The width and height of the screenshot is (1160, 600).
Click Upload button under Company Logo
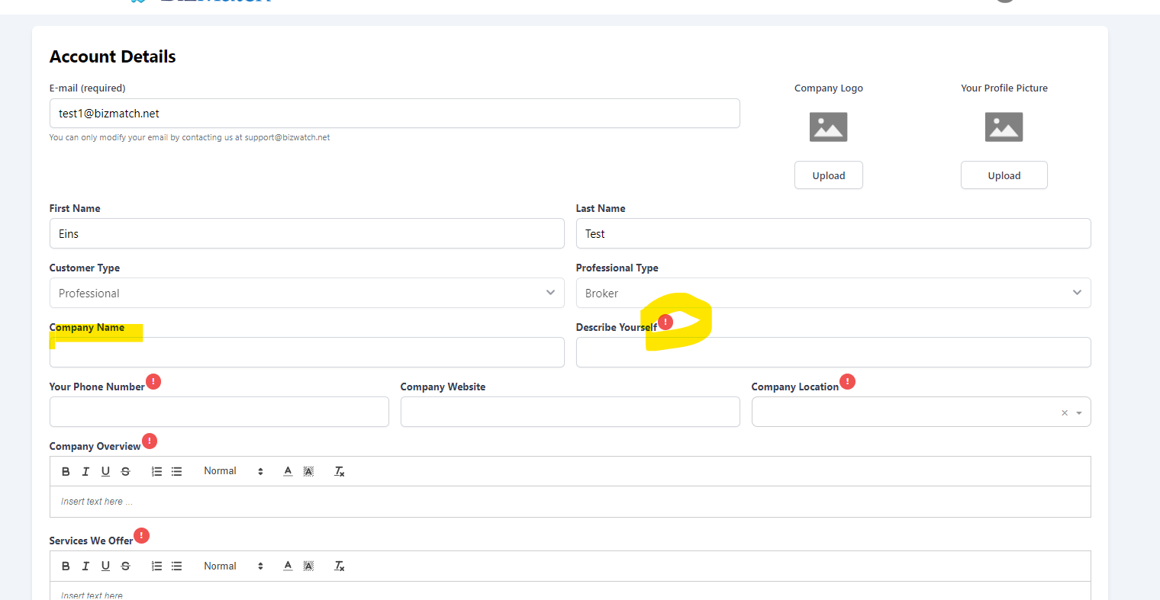point(828,175)
